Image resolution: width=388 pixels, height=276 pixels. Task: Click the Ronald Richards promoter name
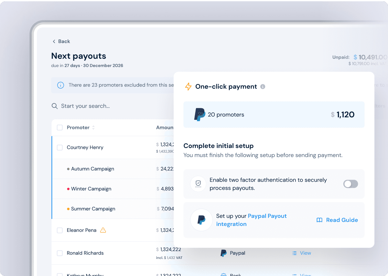85,253
